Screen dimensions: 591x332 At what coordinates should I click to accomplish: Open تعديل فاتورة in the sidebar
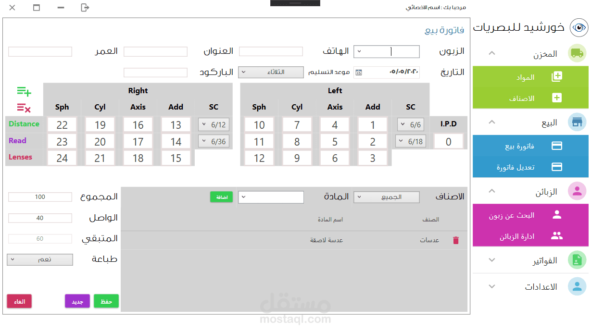click(x=531, y=167)
